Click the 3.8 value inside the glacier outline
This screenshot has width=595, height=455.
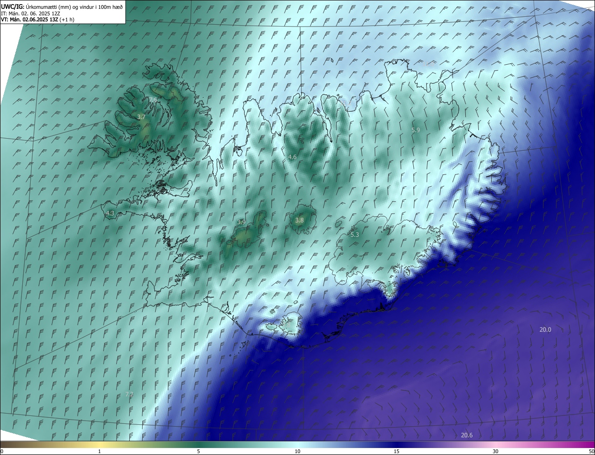point(299,221)
